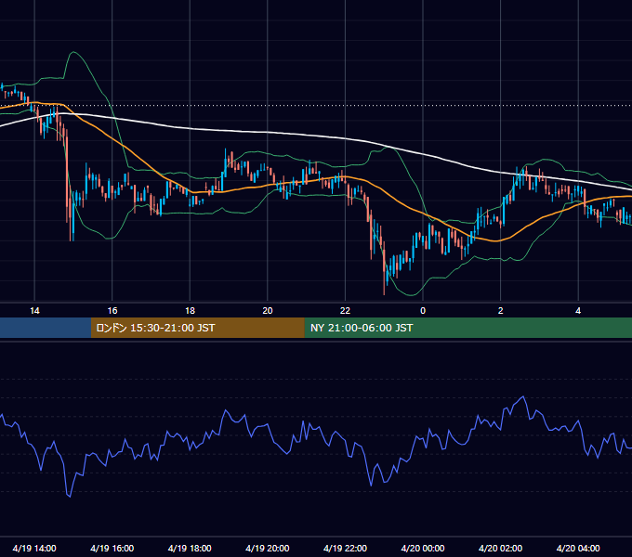Select the NY 21:00-06:00 JST session bar

pos(467,328)
